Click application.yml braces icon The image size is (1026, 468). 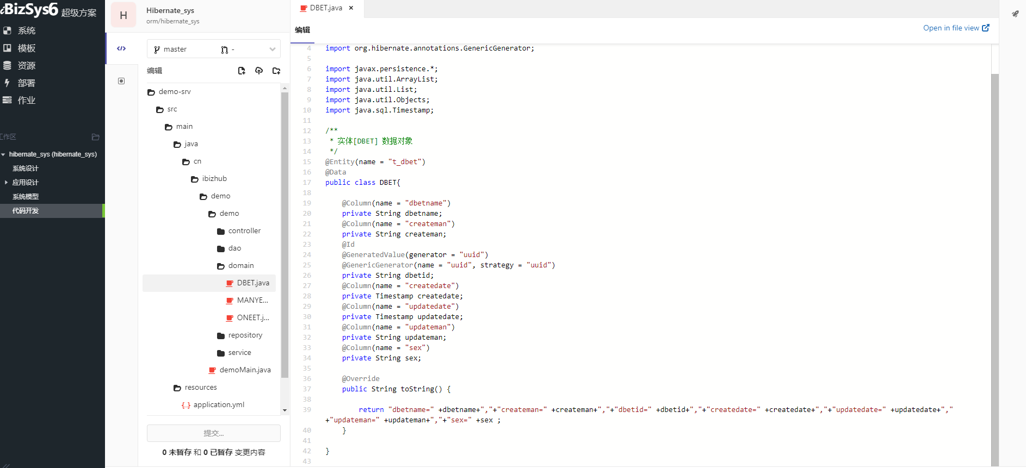point(186,405)
